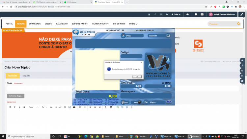This screenshot has height=139, width=247.
Task: Click Dúvidas sobre TEF breadcrumb
Action: coord(40,62)
